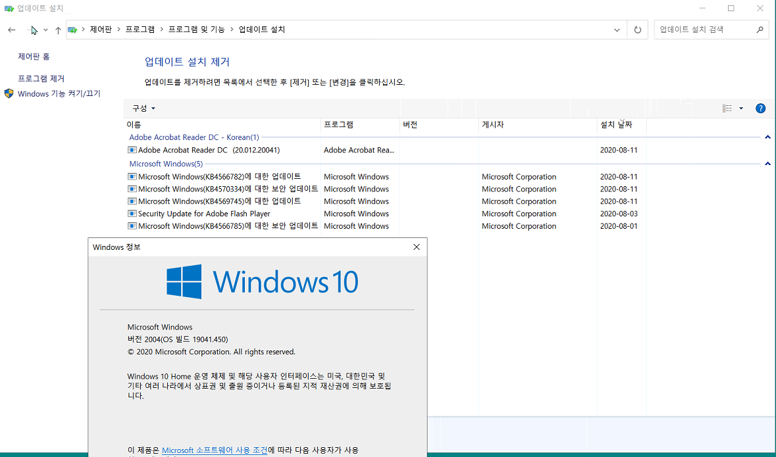
Task: Click icon of KB4569745 update row
Action: point(132,201)
